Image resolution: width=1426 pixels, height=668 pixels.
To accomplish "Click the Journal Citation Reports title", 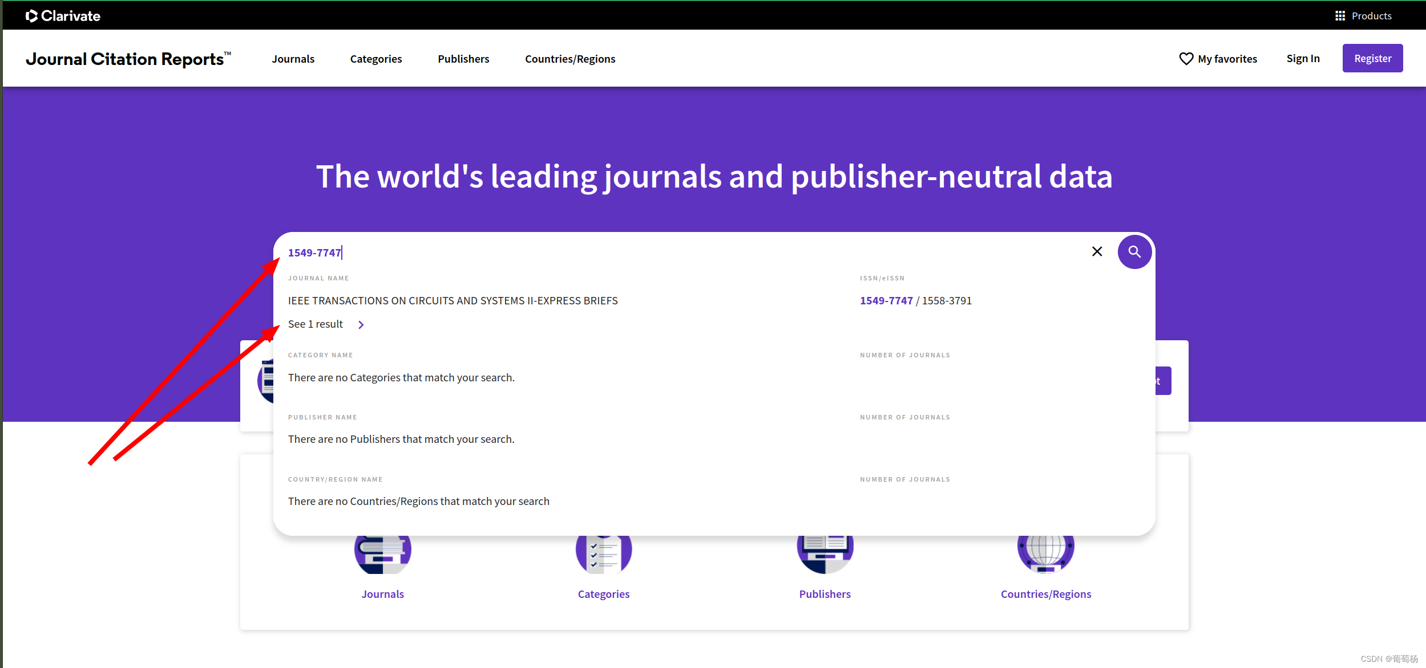I will point(128,59).
